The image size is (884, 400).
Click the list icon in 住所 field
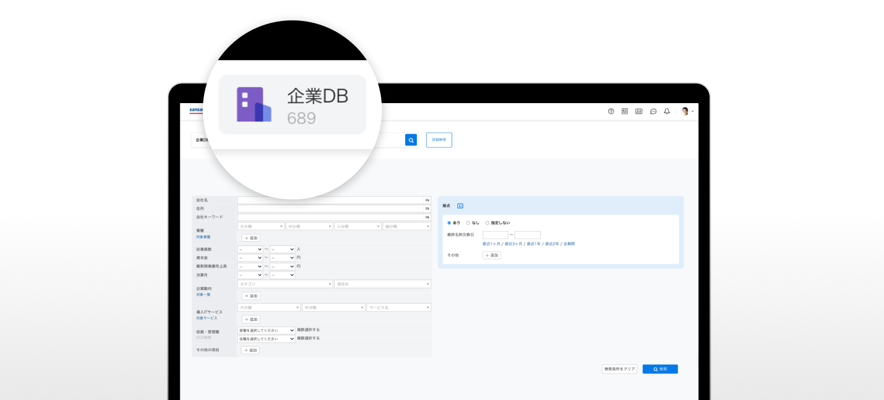[427, 208]
